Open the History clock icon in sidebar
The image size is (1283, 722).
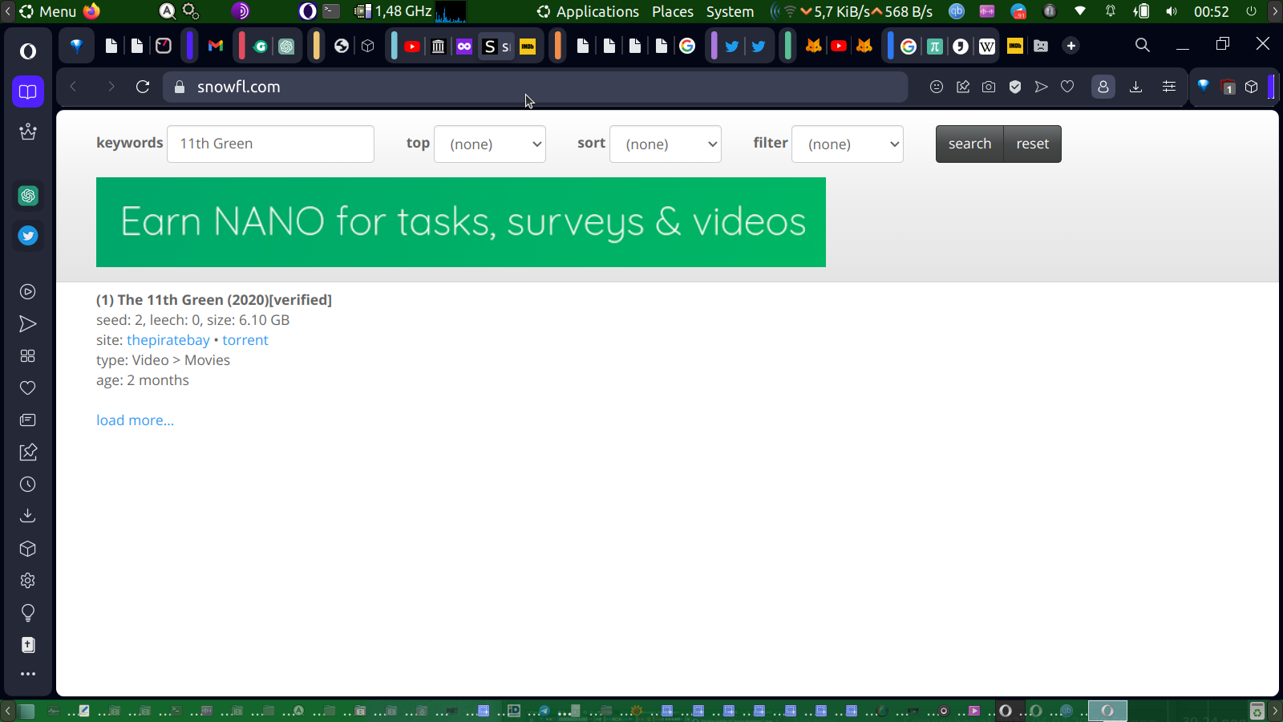pos(28,485)
